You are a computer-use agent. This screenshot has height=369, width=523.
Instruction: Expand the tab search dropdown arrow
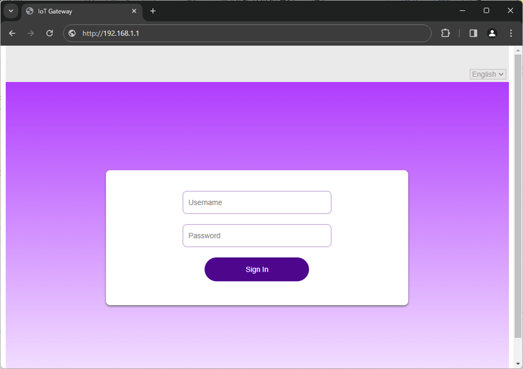(x=11, y=11)
